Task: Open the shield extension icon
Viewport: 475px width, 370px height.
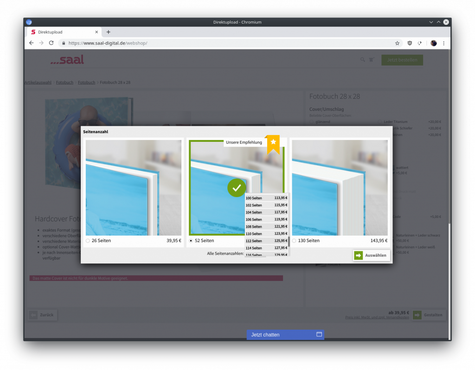Action: [x=410, y=43]
